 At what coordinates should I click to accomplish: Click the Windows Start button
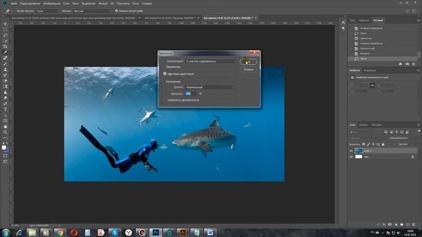[x=6, y=232]
